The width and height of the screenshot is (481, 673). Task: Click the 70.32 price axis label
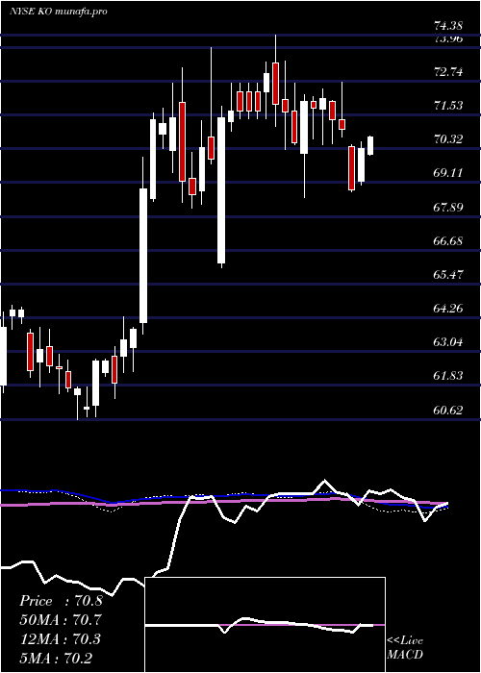pos(448,139)
